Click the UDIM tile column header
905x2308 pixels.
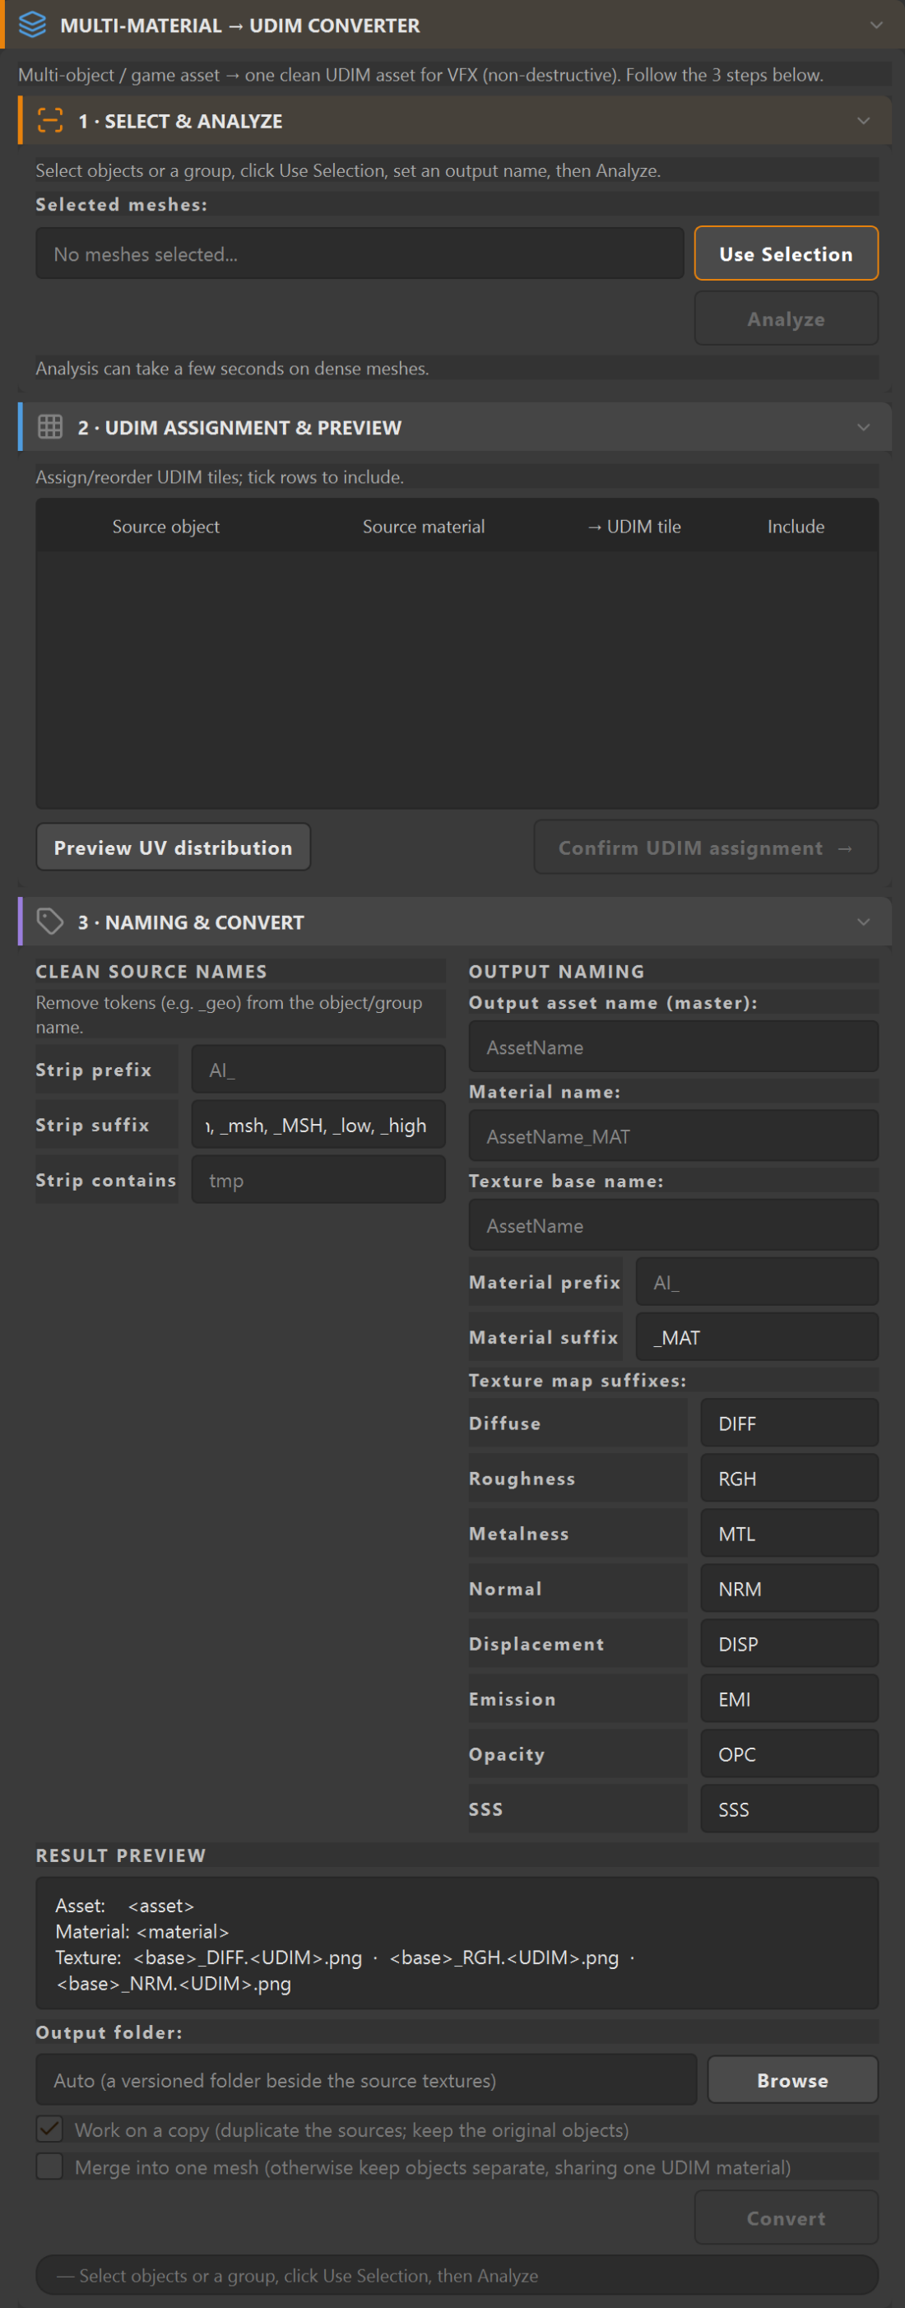633,526
